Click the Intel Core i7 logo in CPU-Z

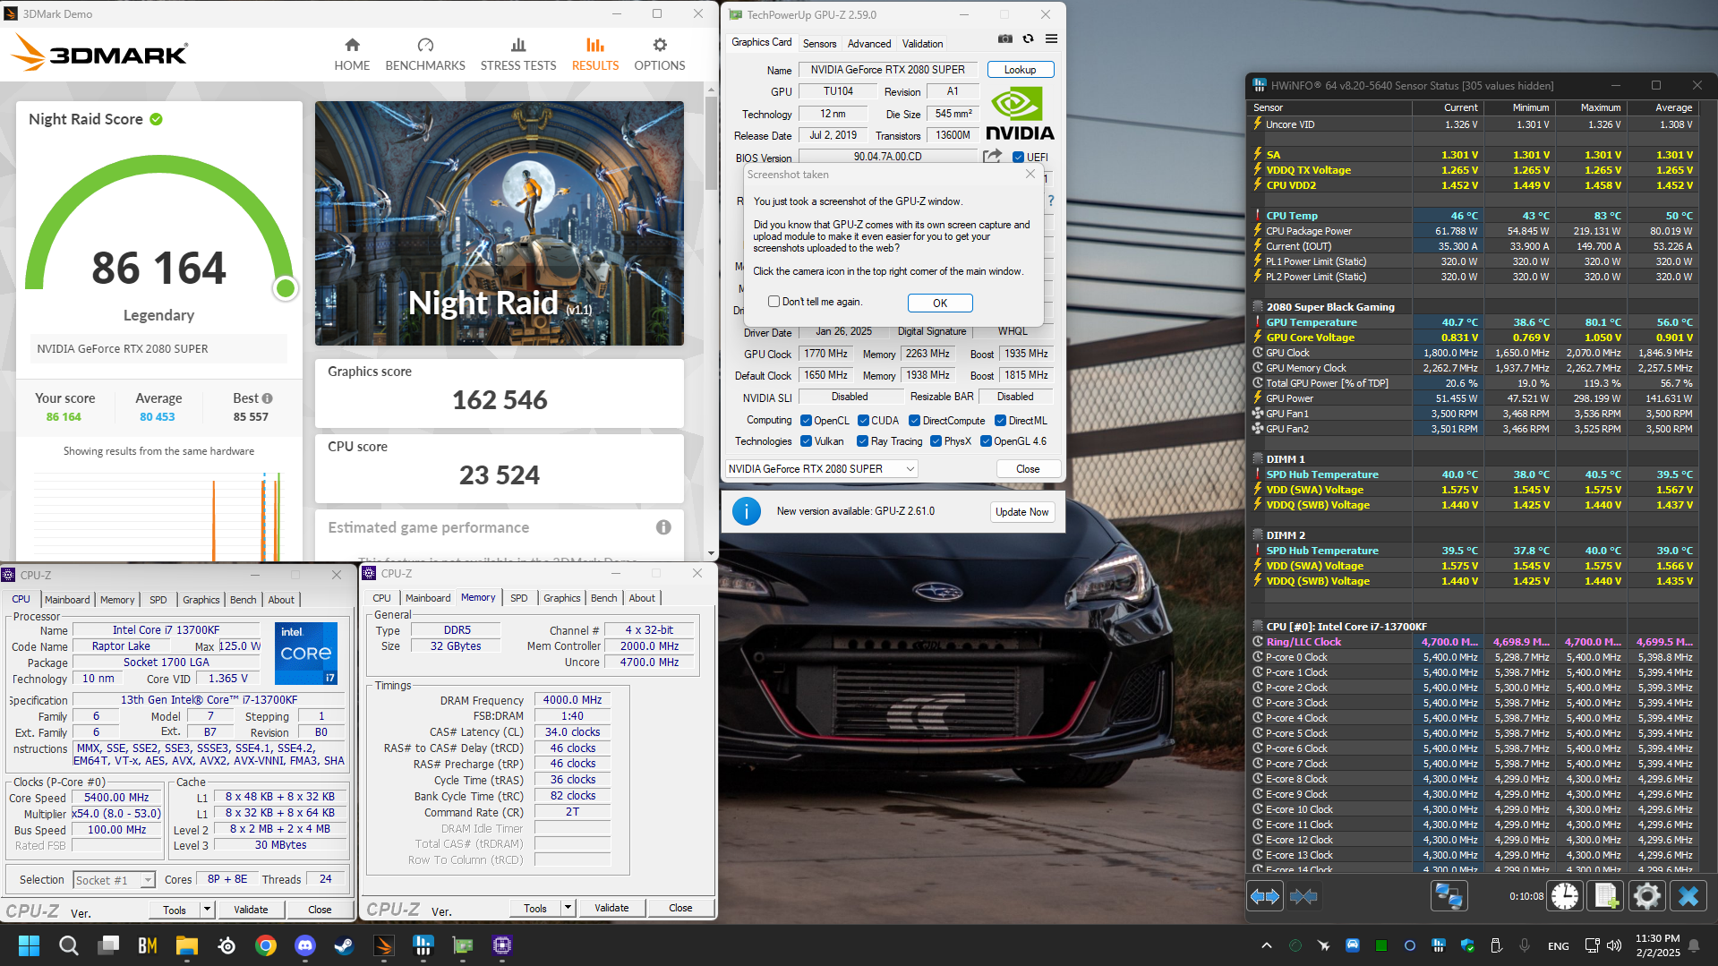pos(306,654)
